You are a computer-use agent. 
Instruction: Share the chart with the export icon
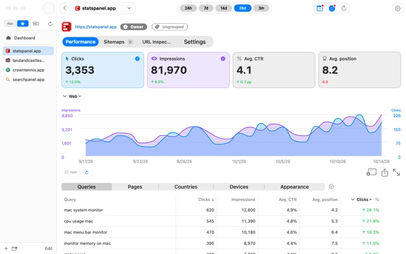(x=385, y=172)
